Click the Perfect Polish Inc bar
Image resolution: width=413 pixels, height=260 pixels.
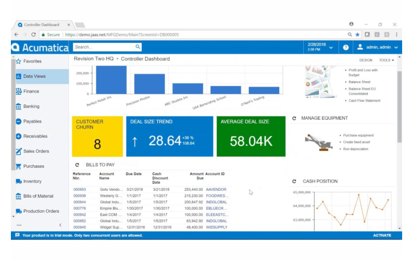tap(111, 80)
